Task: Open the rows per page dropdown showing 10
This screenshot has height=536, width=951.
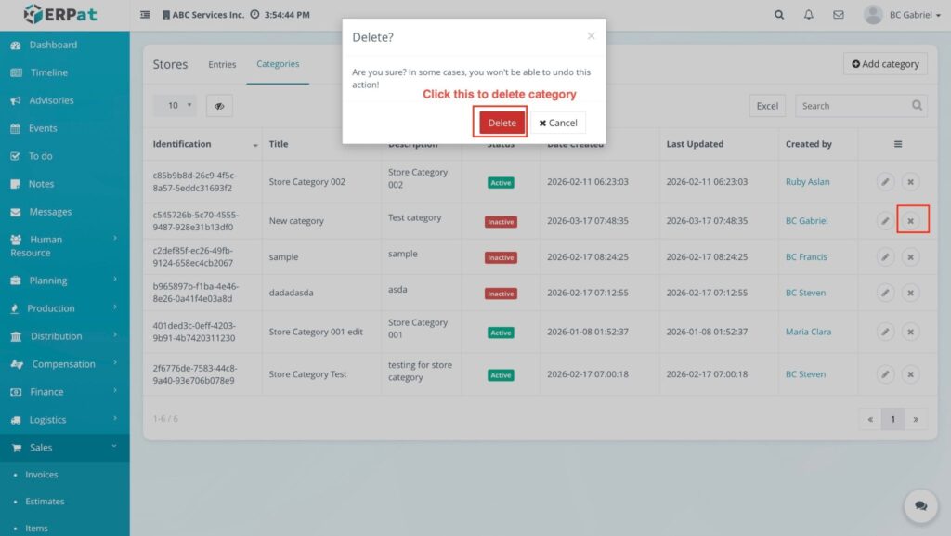Action: (175, 106)
